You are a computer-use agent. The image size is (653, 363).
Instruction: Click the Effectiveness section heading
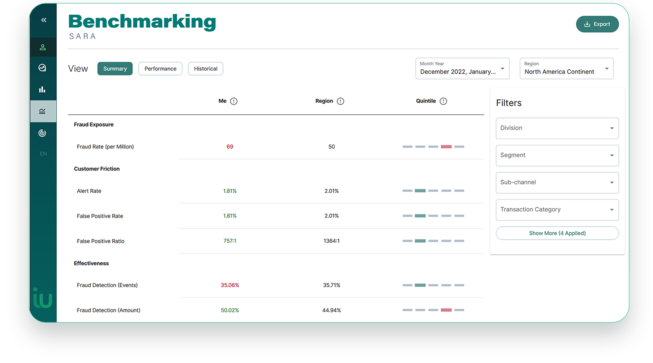pyautogui.click(x=91, y=263)
